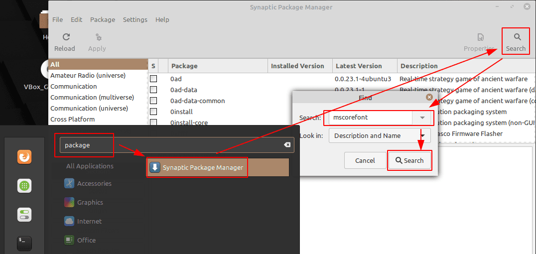Sort by the S status column header

pyautogui.click(x=153, y=66)
